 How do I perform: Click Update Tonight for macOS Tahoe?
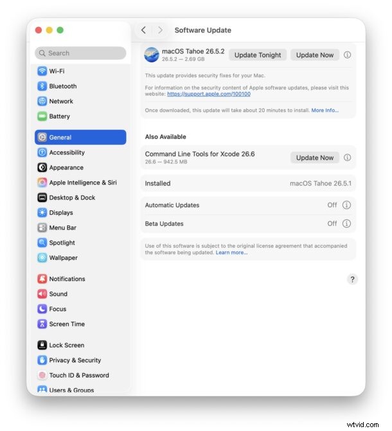[x=258, y=55]
